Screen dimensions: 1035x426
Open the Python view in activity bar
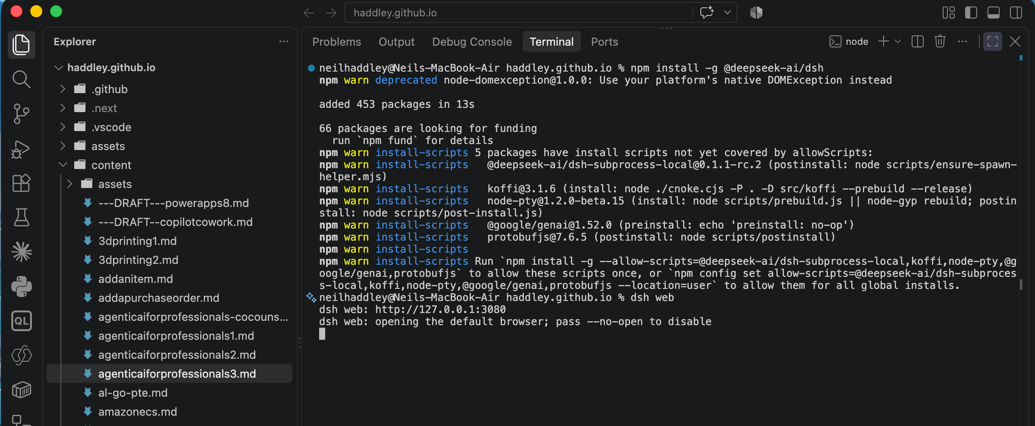[x=21, y=287]
